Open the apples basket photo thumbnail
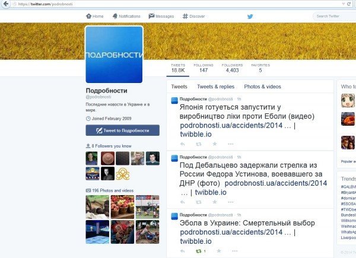This screenshot has width=356, height=258. click(x=123, y=207)
